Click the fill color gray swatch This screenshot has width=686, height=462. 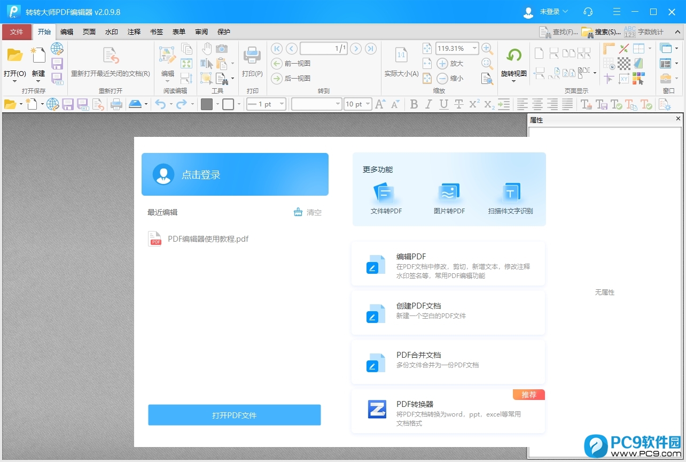pyautogui.click(x=207, y=104)
